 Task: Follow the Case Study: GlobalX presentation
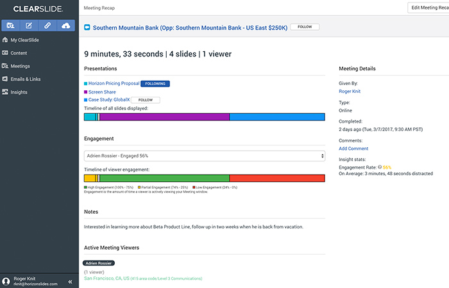coord(146,100)
